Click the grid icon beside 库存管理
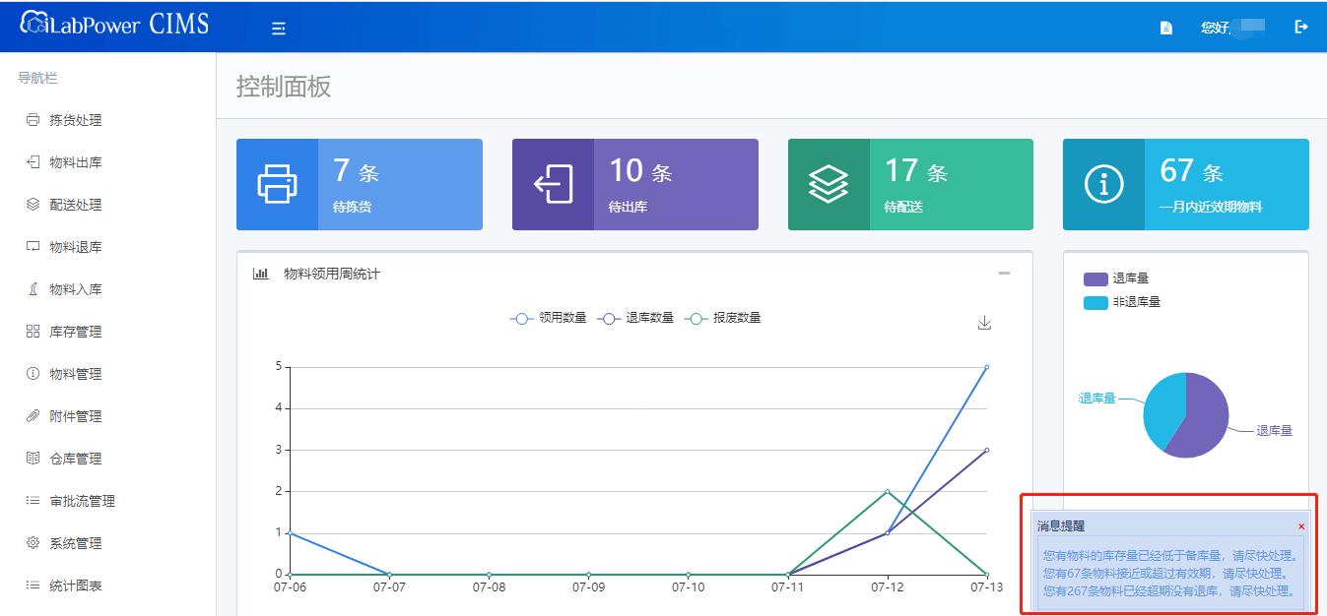Screen dimensions: 1327x616 33,332
